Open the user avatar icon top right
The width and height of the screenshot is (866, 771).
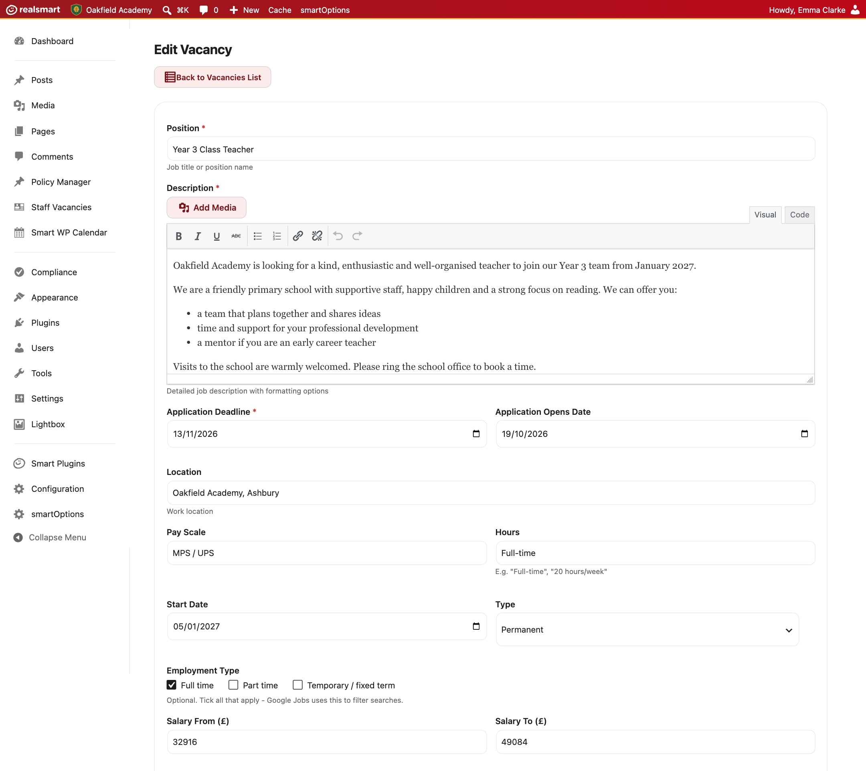[x=856, y=10]
